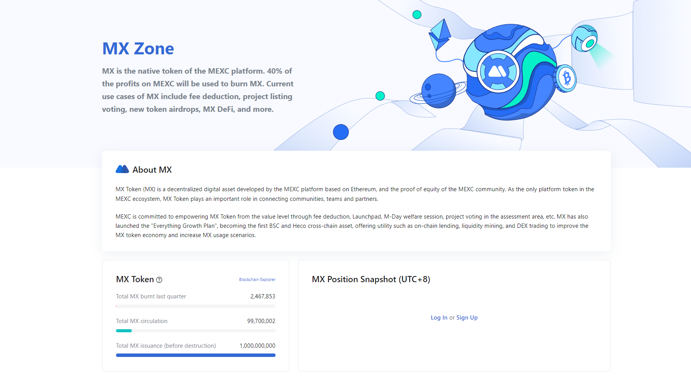Click the ringed planet in the illustration
This screenshot has width=691, height=377.
tap(438, 91)
